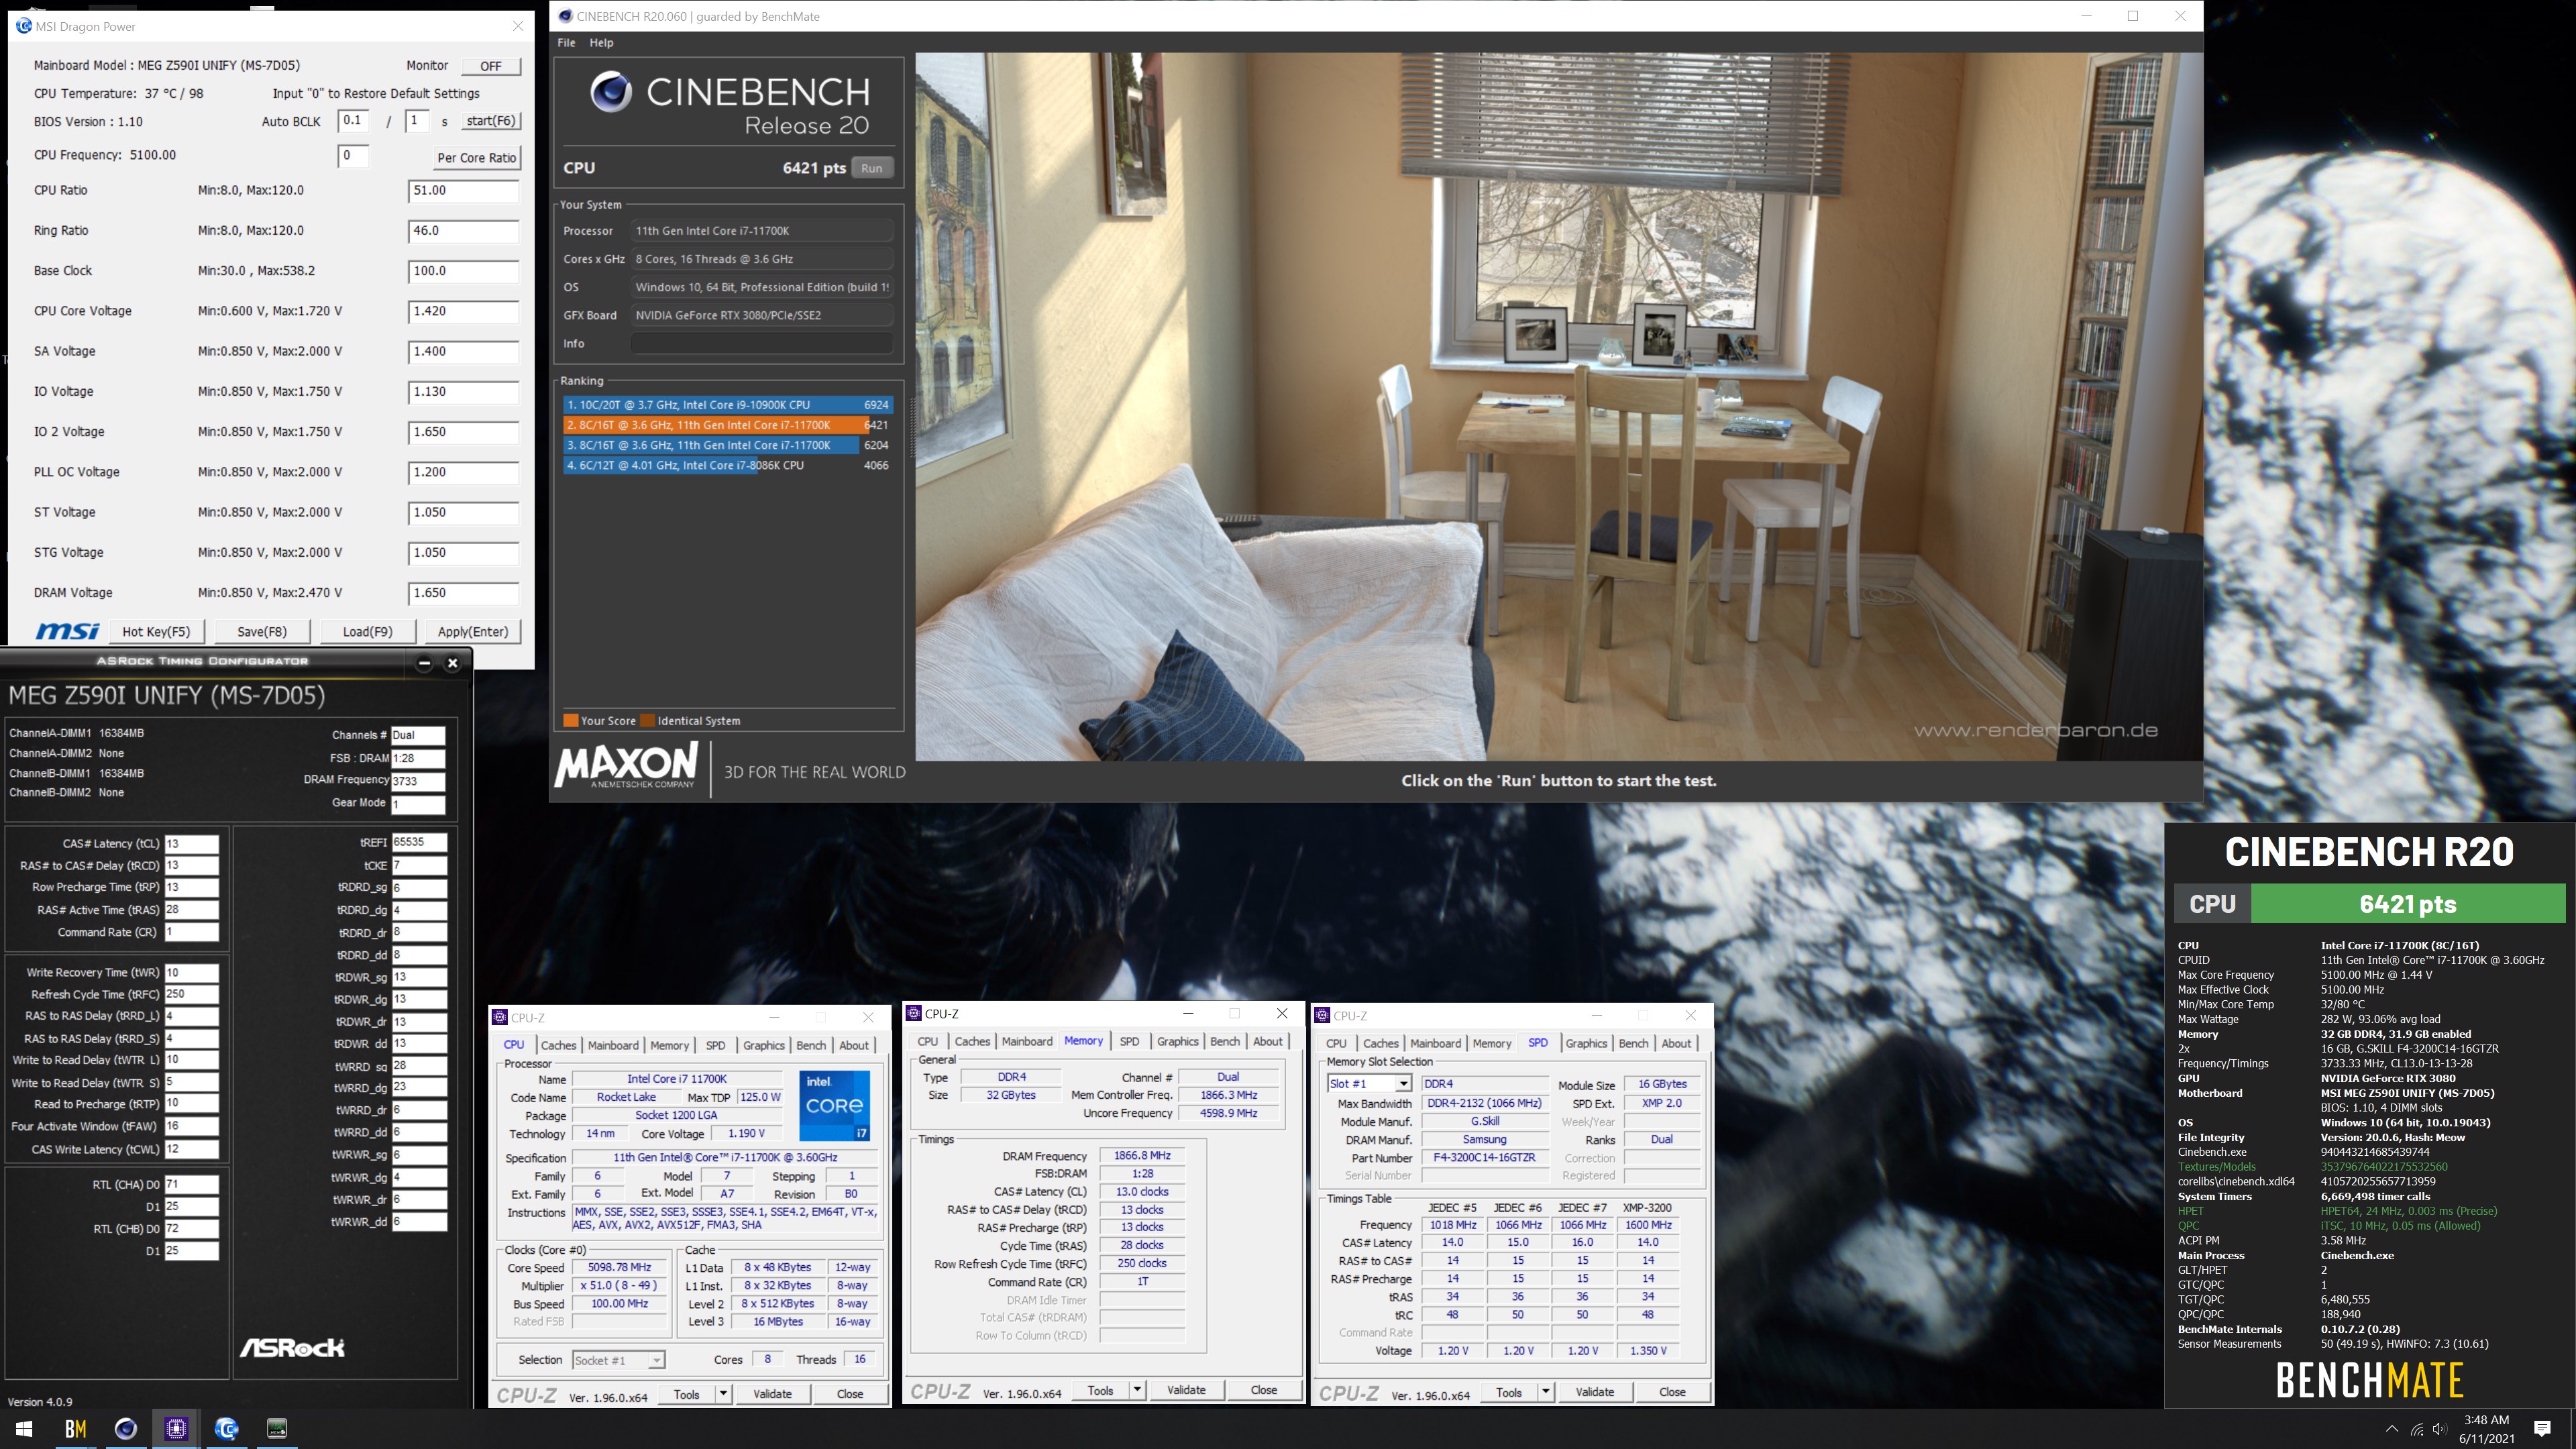This screenshot has height=1449, width=2576.
Task: Click the MSI logo in Dragon Power
Action: pos(67,631)
